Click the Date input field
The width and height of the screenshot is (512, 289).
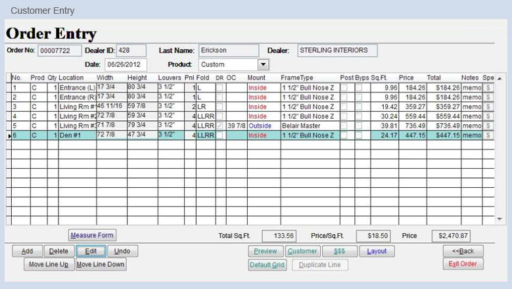coord(125,64)
